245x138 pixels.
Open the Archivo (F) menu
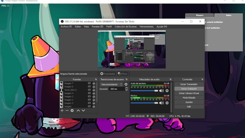pyautogui.click(x=66, y=27)
